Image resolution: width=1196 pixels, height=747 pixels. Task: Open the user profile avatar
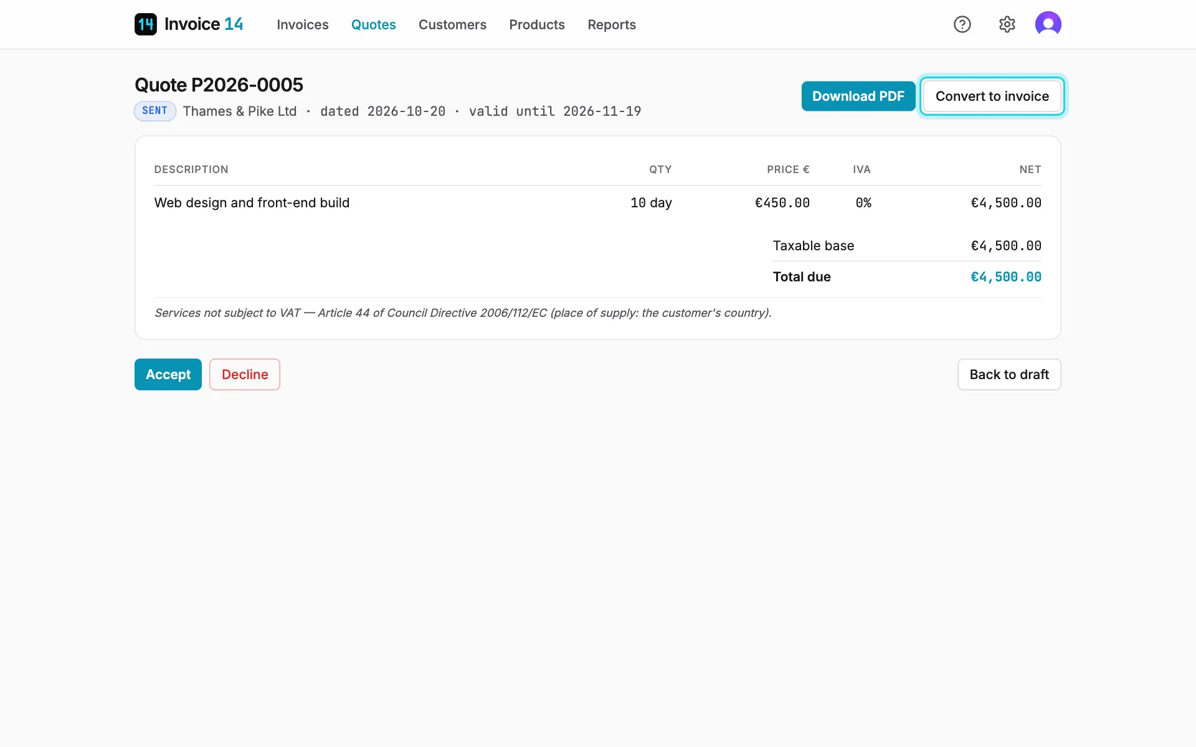(x=1048, y=24)
